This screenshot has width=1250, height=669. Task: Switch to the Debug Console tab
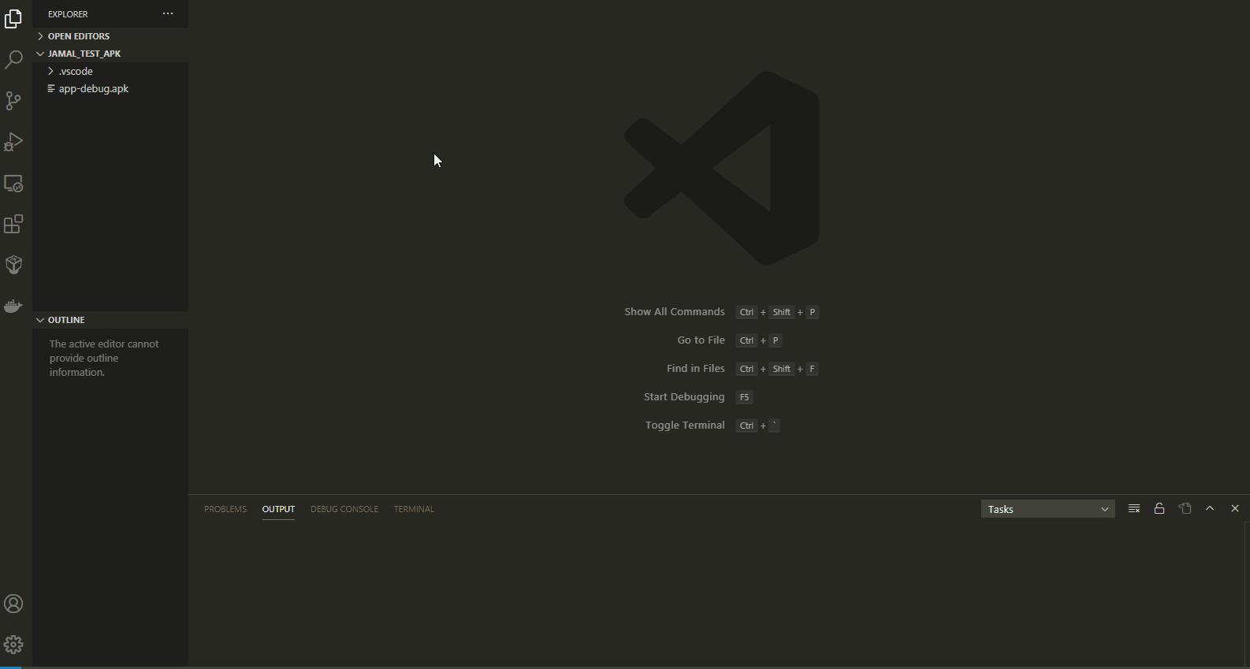[x=344, y=509]
